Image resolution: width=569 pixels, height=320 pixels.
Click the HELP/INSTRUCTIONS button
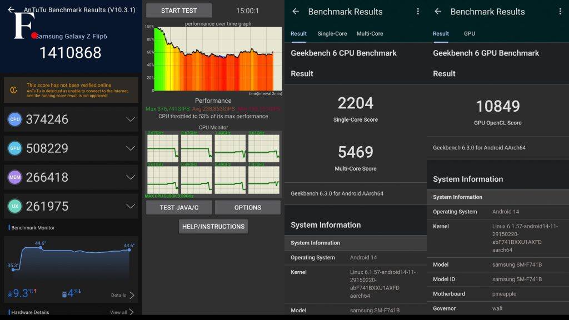pyautogui.click(x=213, y=227)
